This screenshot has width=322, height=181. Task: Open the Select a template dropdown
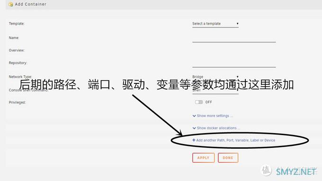point(215,24)
